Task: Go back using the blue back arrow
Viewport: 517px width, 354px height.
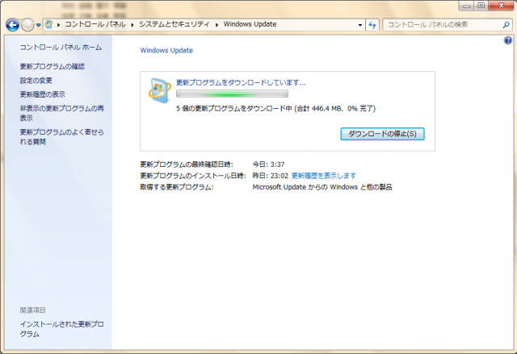Action: click(13, 25)
